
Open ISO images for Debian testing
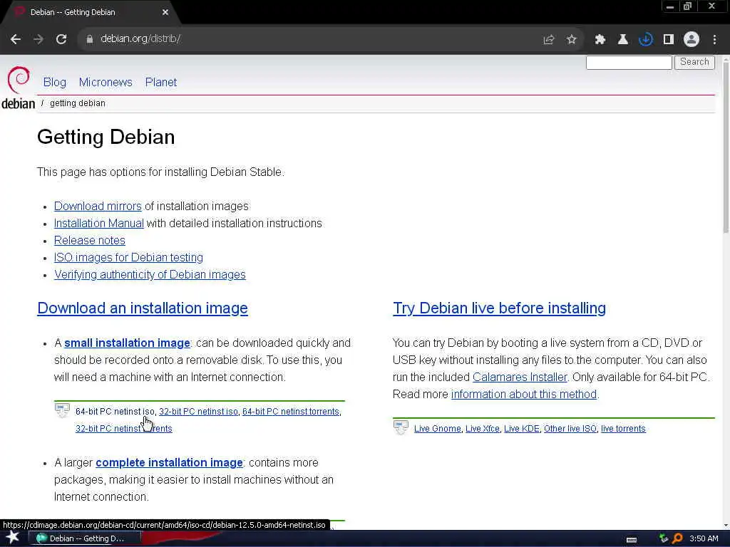(128, 258)
